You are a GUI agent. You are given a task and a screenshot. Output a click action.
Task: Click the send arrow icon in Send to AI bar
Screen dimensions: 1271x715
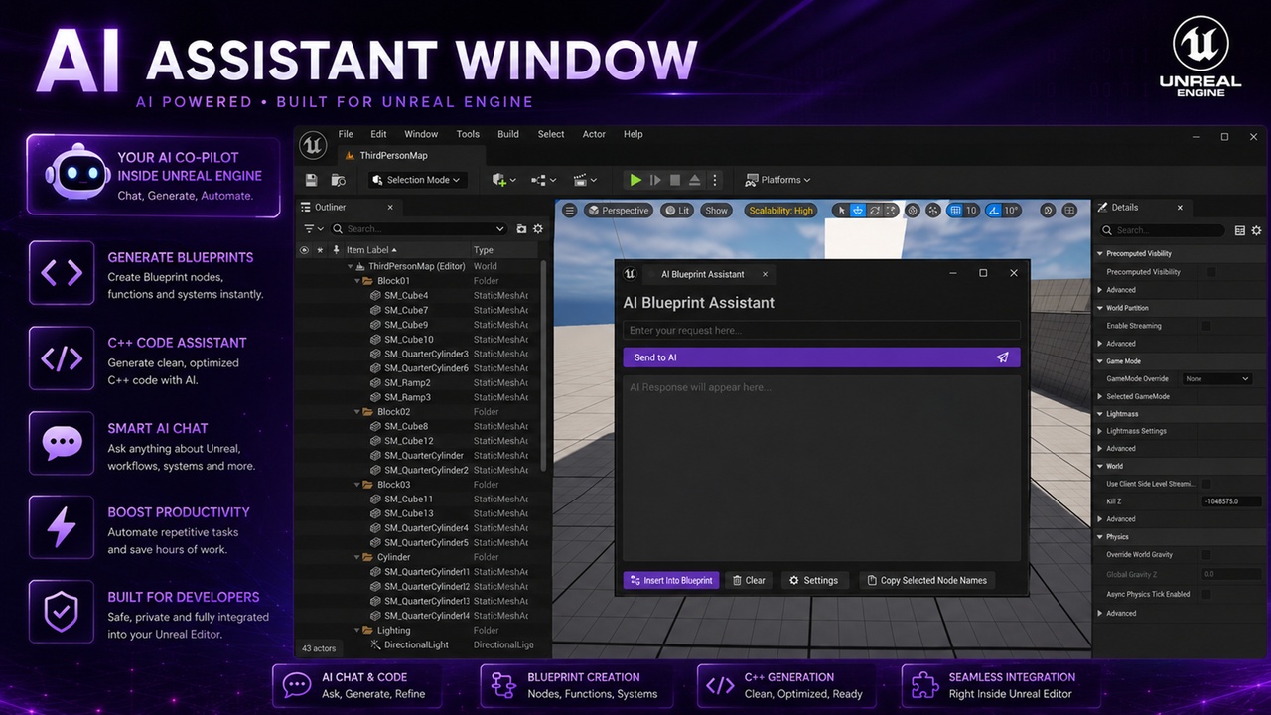click(x=1002, y=357)
